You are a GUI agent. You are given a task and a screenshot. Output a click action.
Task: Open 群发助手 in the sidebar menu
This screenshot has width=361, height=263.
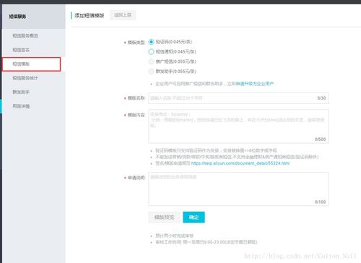(21, 92)
